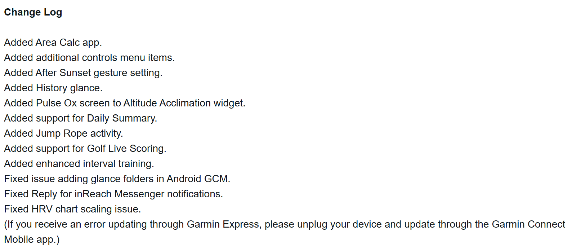
Task: Click the After Sunset gesture setting entry
Action: (x=83, y=73)
